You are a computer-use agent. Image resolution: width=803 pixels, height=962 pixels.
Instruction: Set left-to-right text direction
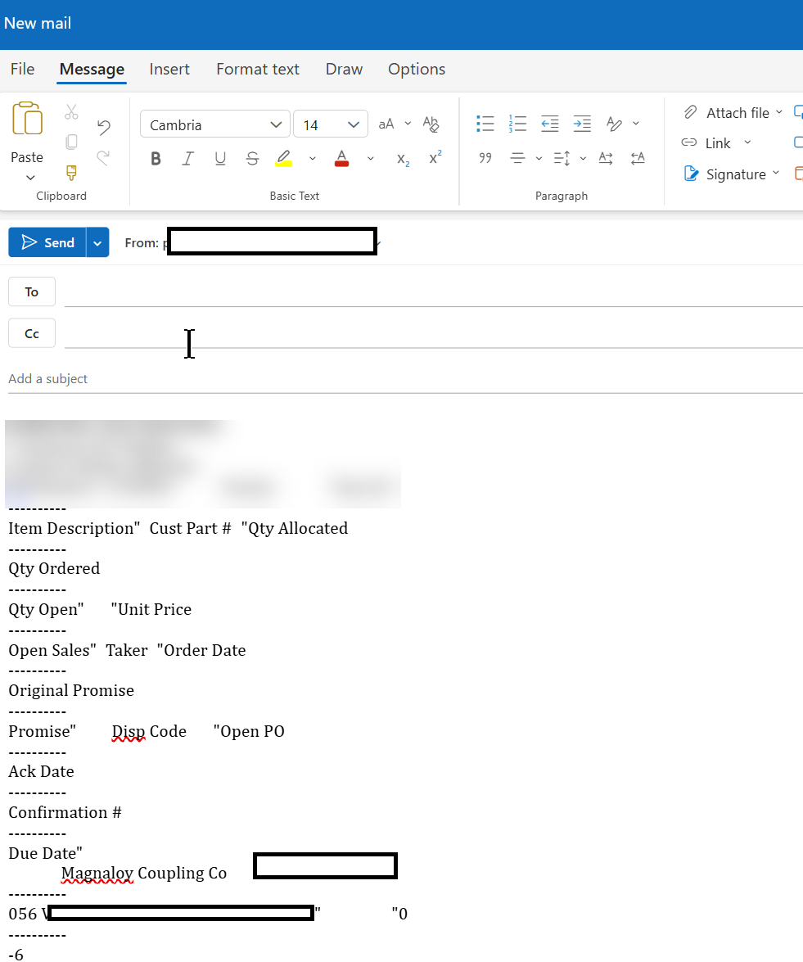[606, 158]
